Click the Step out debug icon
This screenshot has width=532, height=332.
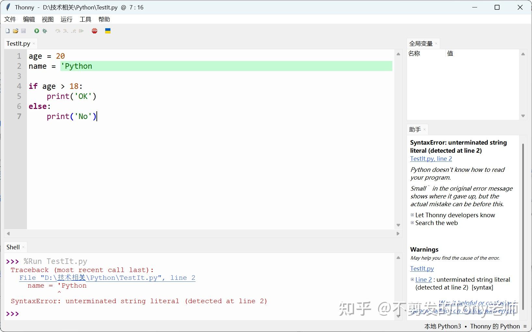click(74, 31)
